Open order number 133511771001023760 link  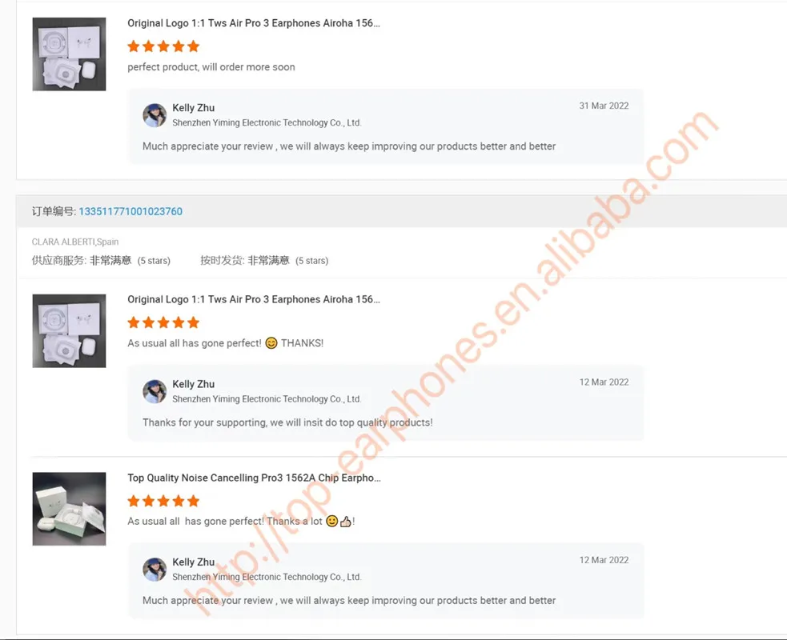pos(130,211)
